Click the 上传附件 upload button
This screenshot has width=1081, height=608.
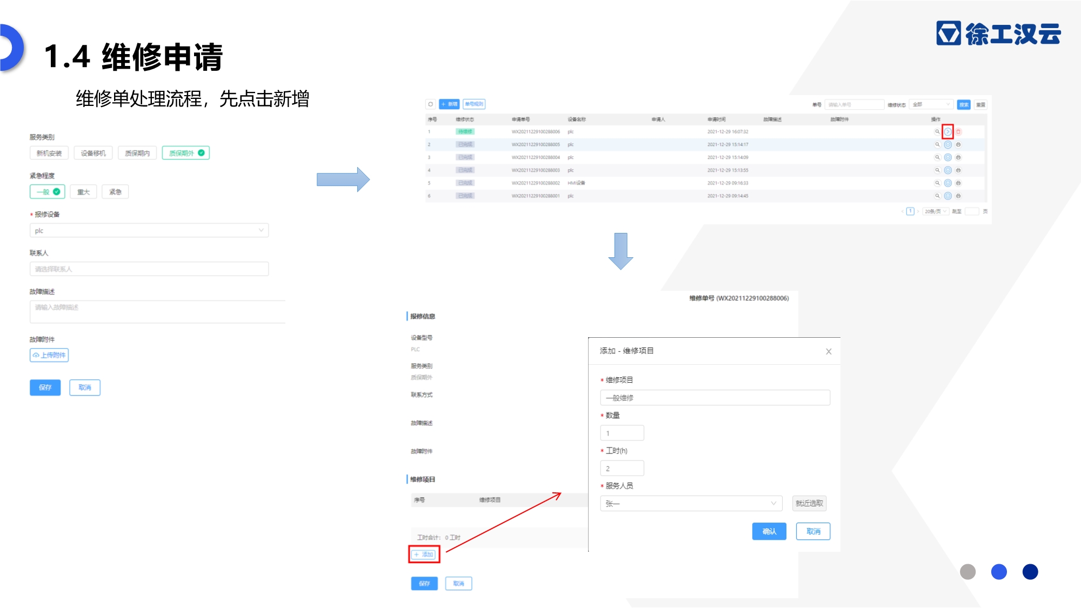click(x=49, y=355)
